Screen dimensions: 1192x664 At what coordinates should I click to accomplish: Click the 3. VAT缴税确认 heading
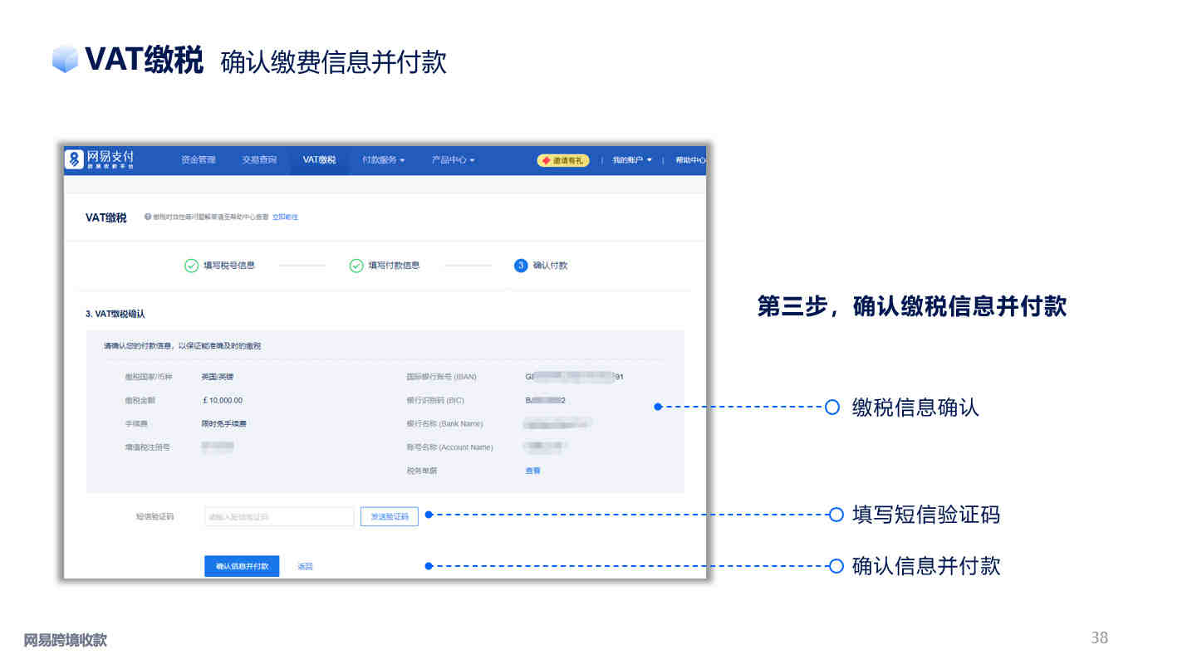(x=115, y=314)
